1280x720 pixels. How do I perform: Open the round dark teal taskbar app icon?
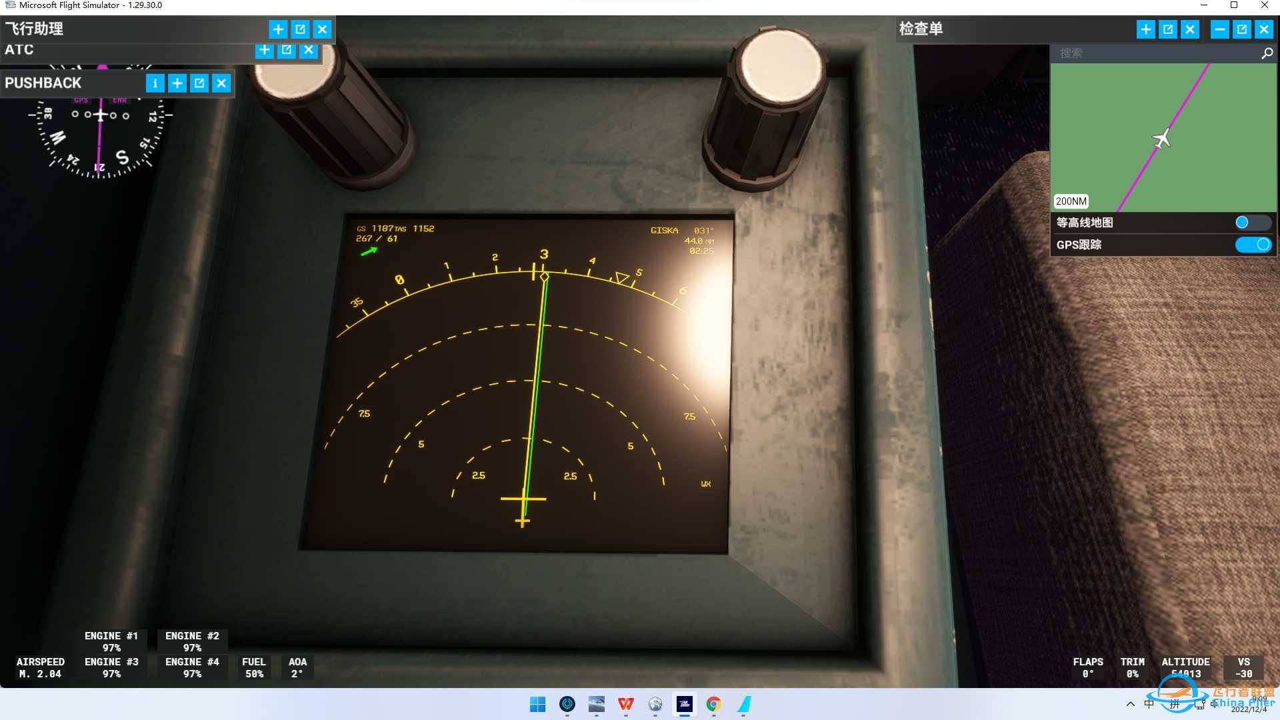[567, 705]
